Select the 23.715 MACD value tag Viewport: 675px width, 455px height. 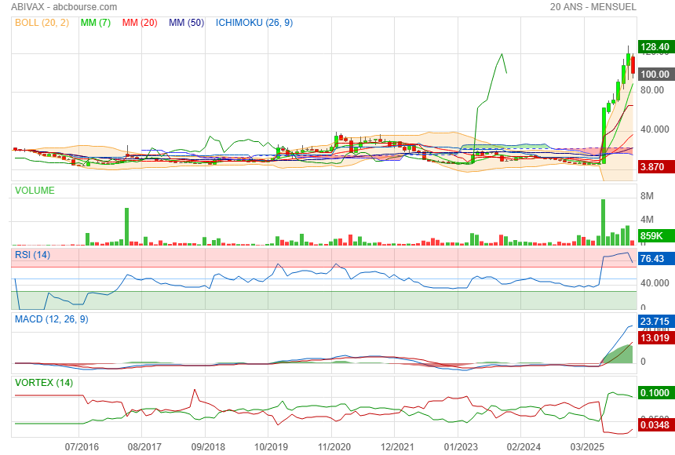(654, 322)
